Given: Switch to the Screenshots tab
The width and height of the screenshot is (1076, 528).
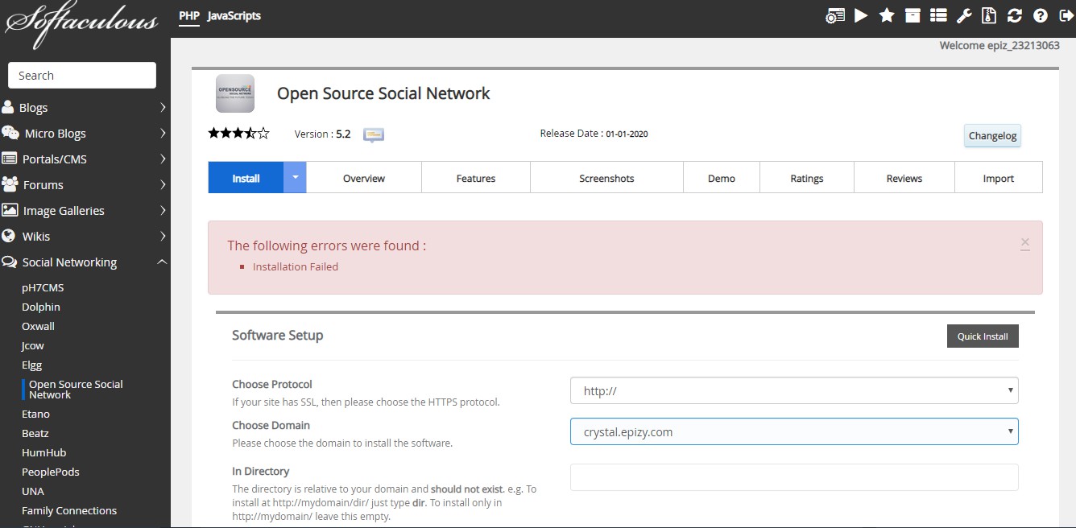Looking at the screenshot, I should (606, 178).
